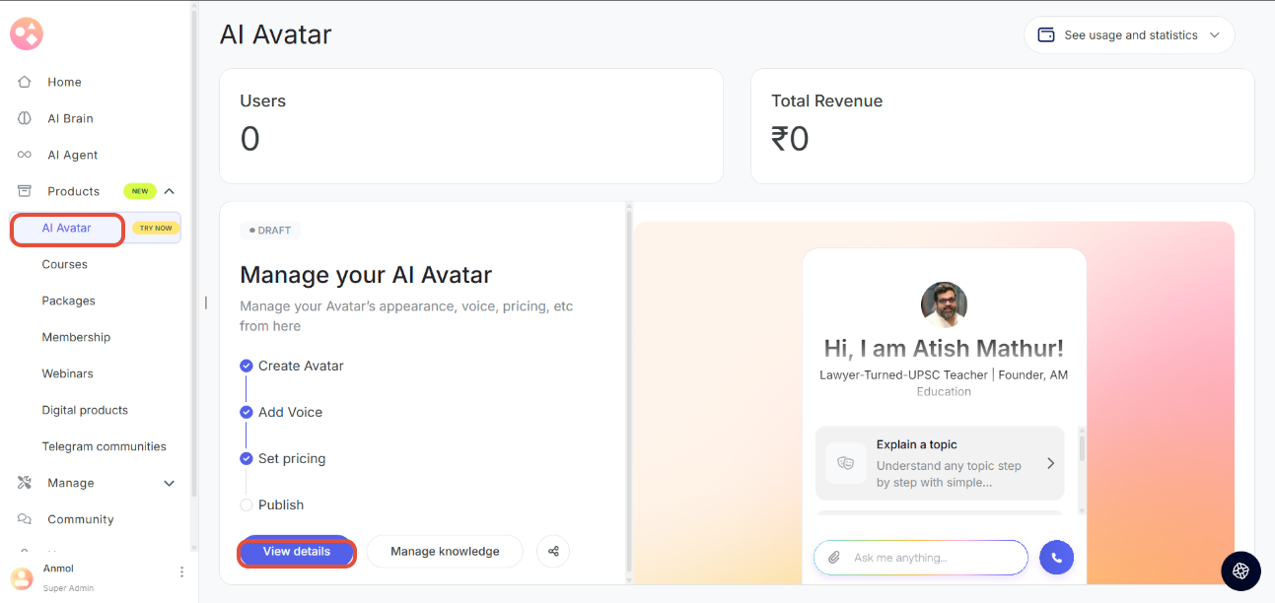Click the logo at top left
This screenshot has width=1275, height=603.
pyautogui.click(x=27, y=34)
